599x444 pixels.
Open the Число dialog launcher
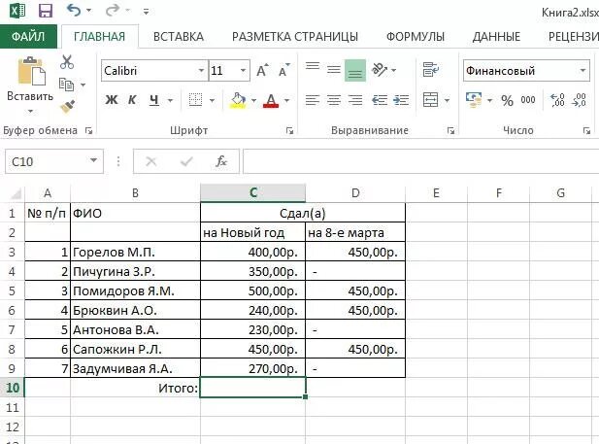(586, 131)
